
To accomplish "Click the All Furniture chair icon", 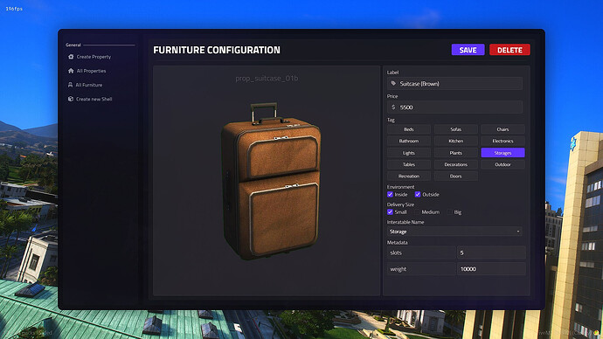I will click(x=71, y=85).
